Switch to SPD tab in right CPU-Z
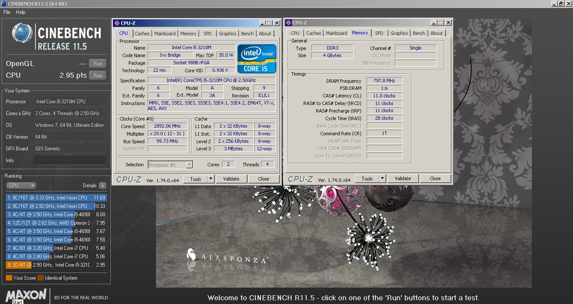 point(379,33)
